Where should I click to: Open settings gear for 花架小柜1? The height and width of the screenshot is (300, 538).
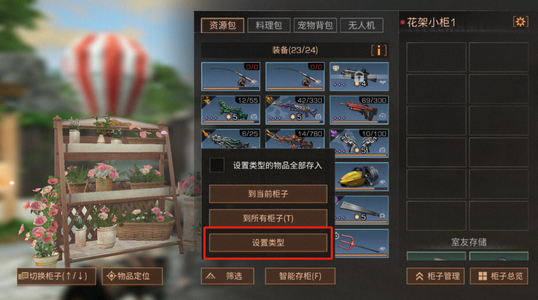coord(520,22)
